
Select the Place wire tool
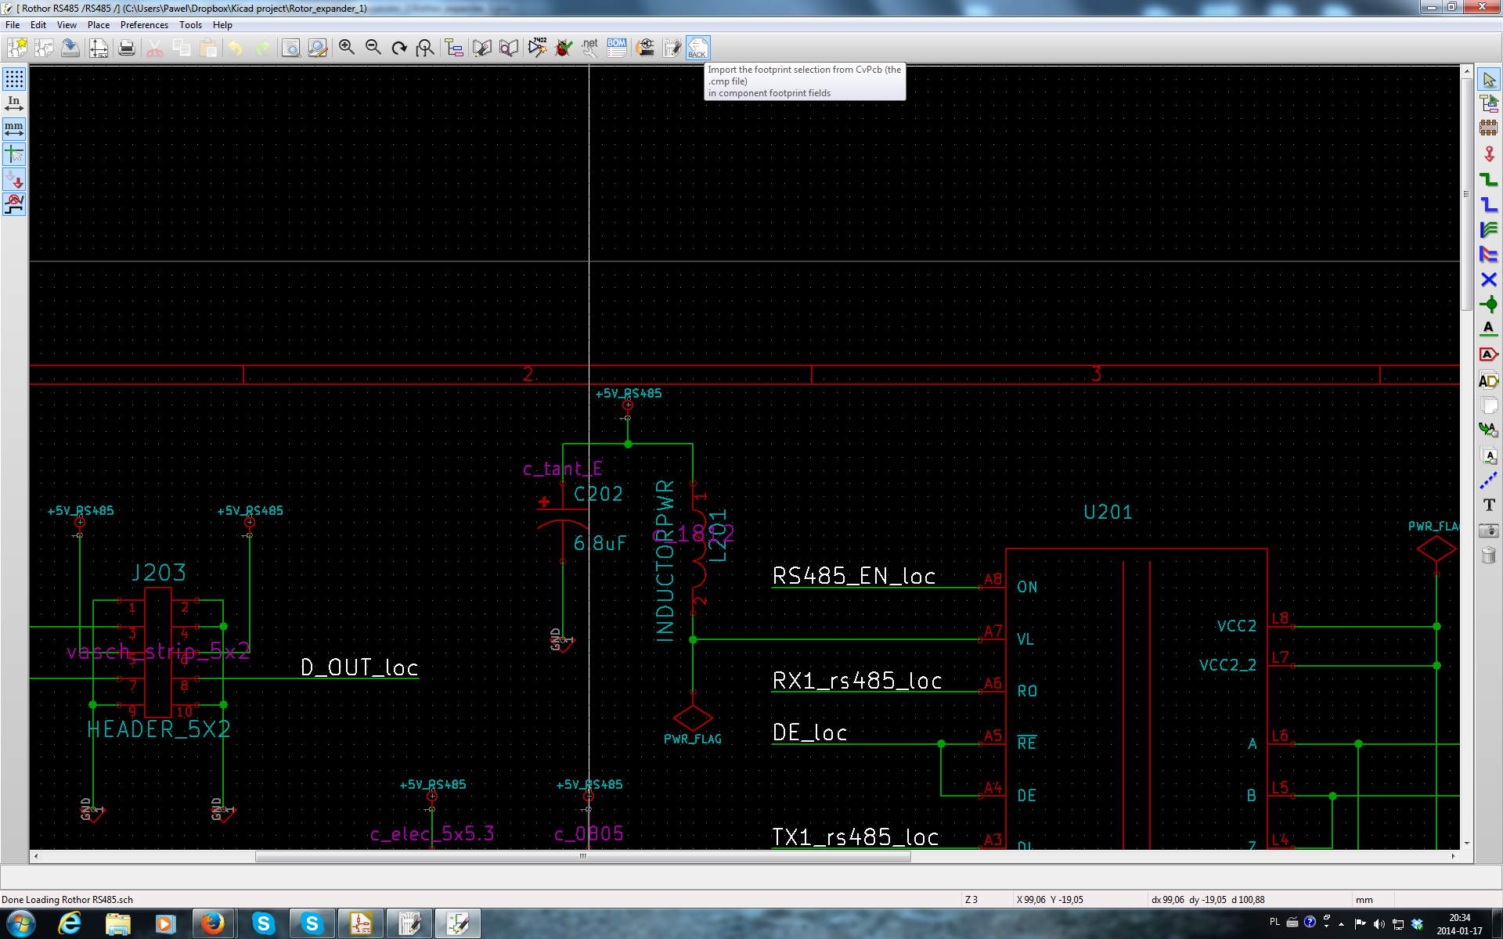tap(1488, 179)
